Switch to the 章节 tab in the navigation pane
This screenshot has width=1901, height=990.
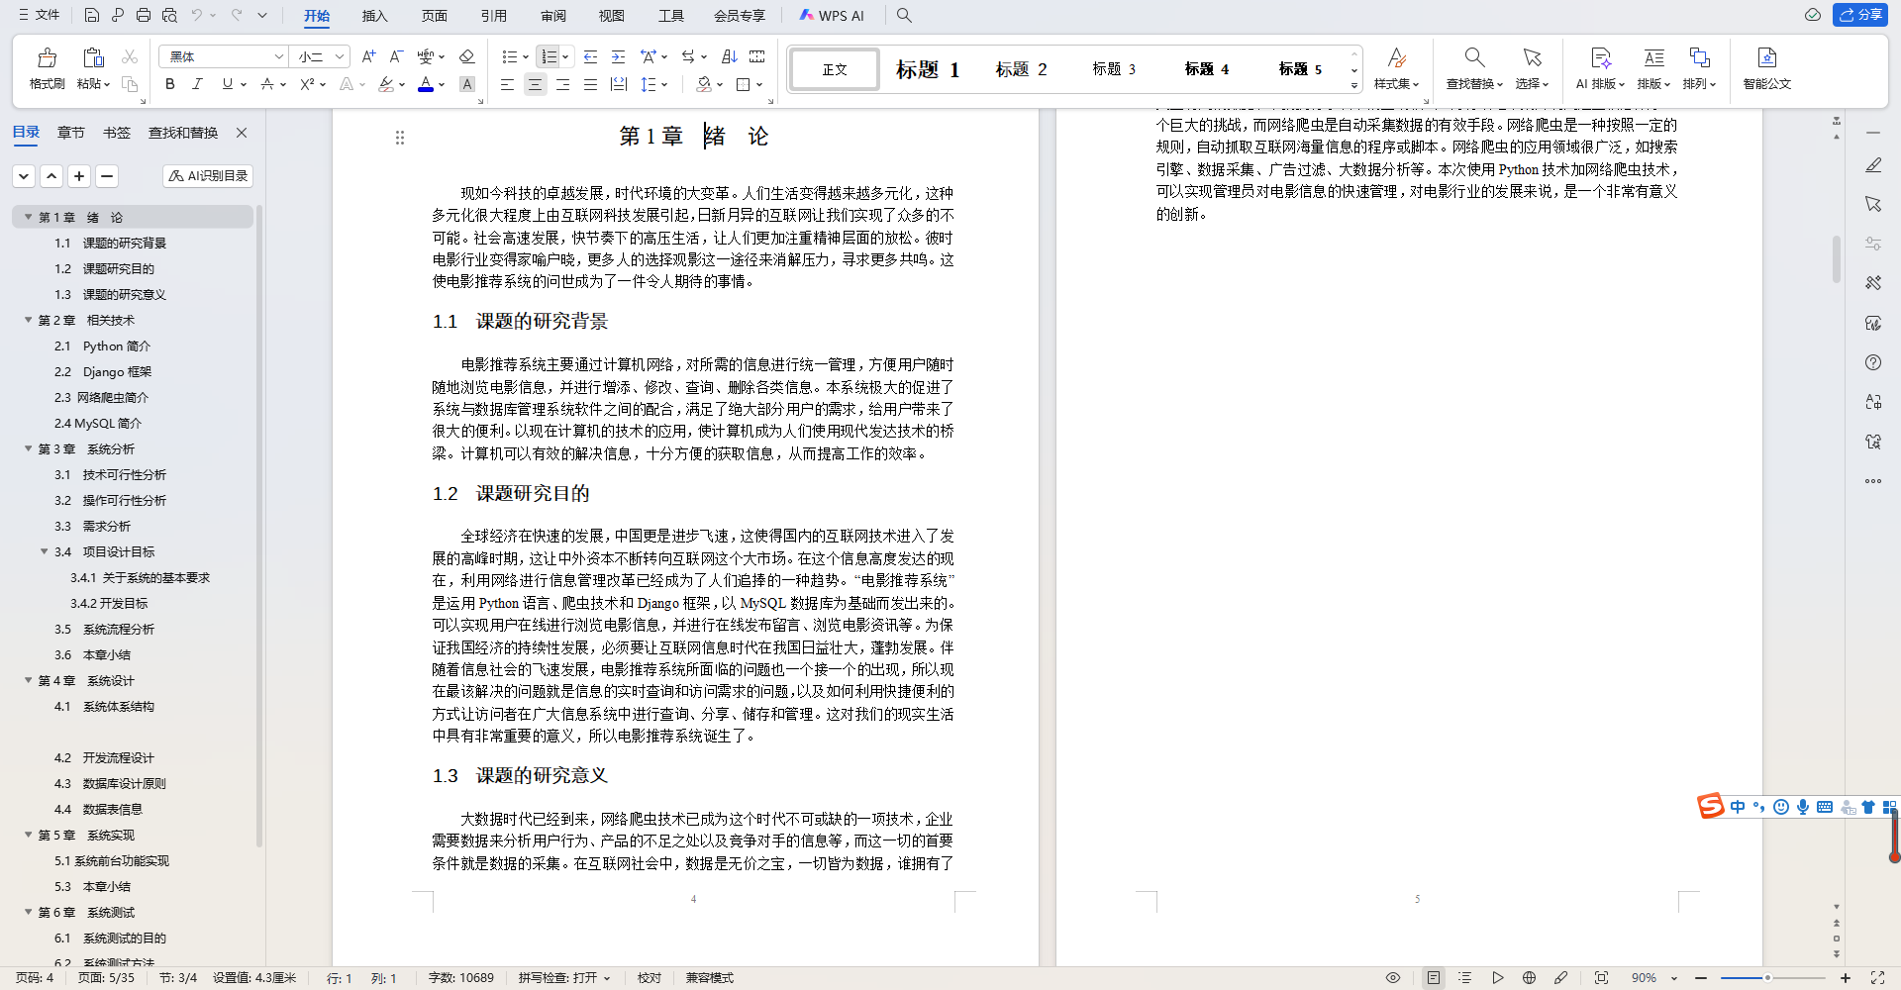pos(70,133)
